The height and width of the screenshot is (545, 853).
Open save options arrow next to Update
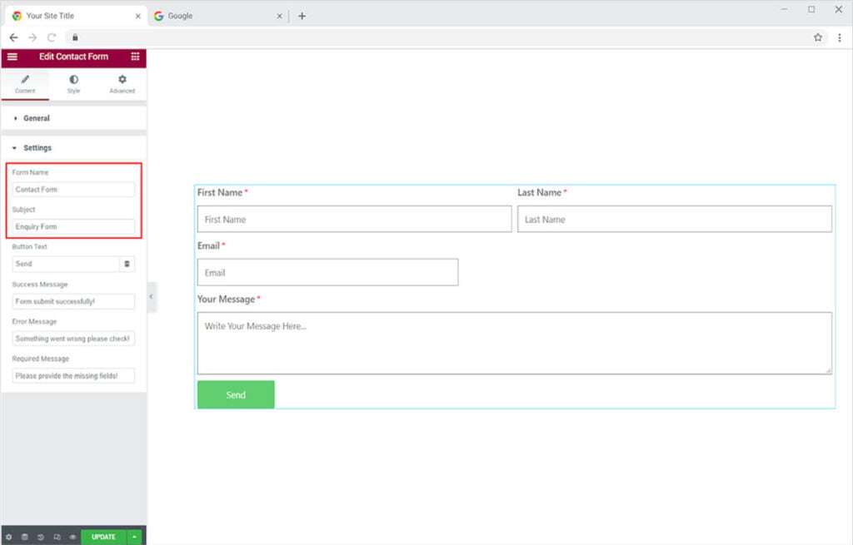coord(135,537)
